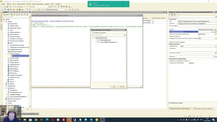Select Общие модули in configuration tree
The image size is (217, 122).
coord(14,26)
